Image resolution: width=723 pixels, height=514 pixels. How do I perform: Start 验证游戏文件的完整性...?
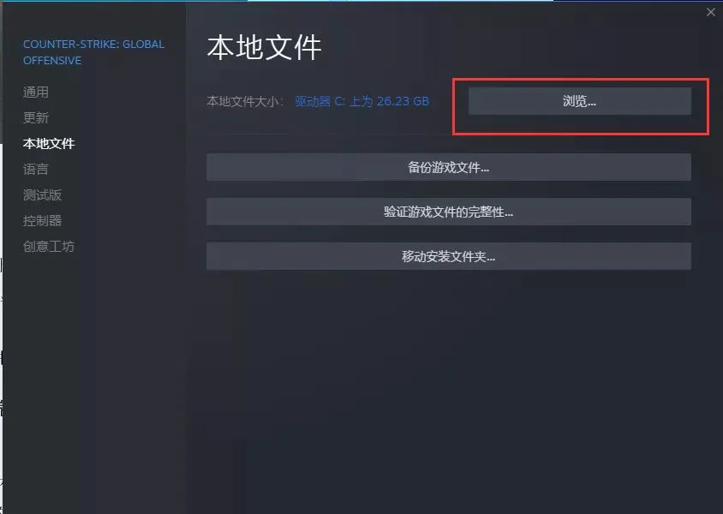(449, 212)
